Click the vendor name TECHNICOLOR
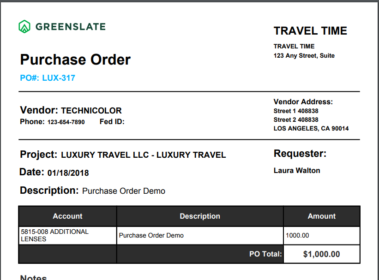This screenshot has width=379, height=280. point(91,110)
